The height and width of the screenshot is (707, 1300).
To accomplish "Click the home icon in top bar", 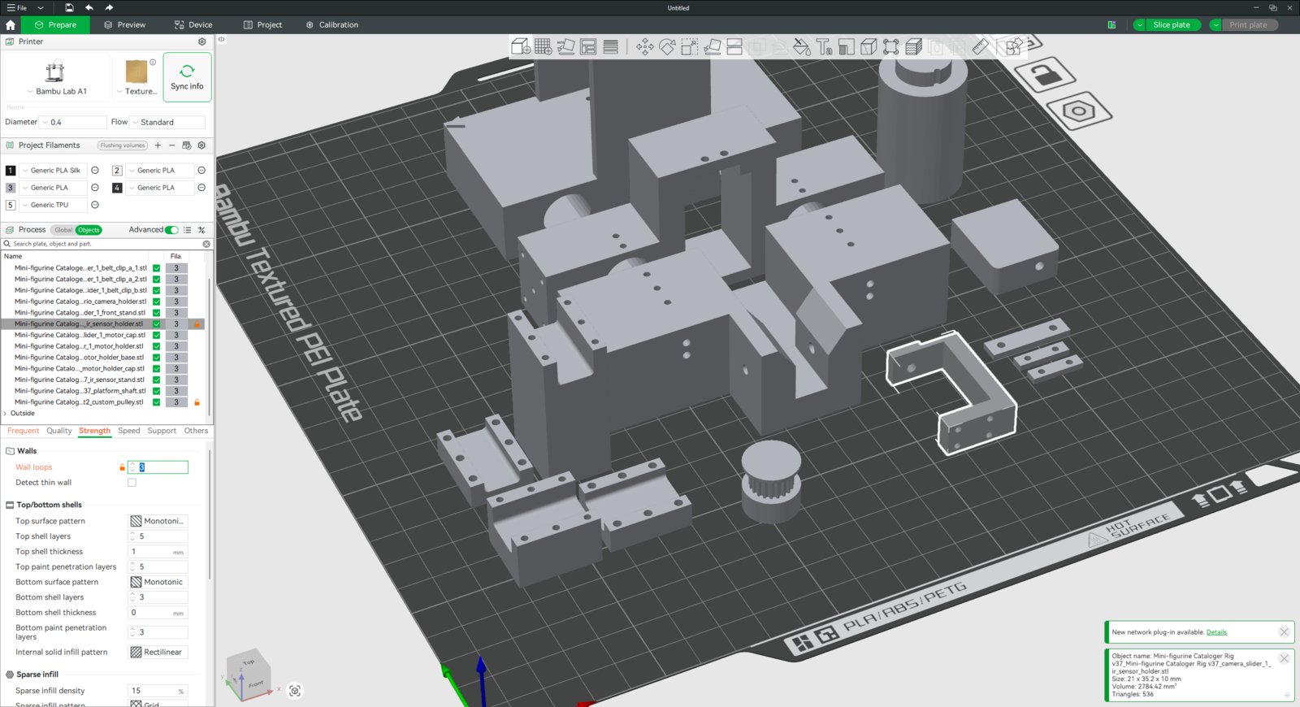I will click(11, 25).
